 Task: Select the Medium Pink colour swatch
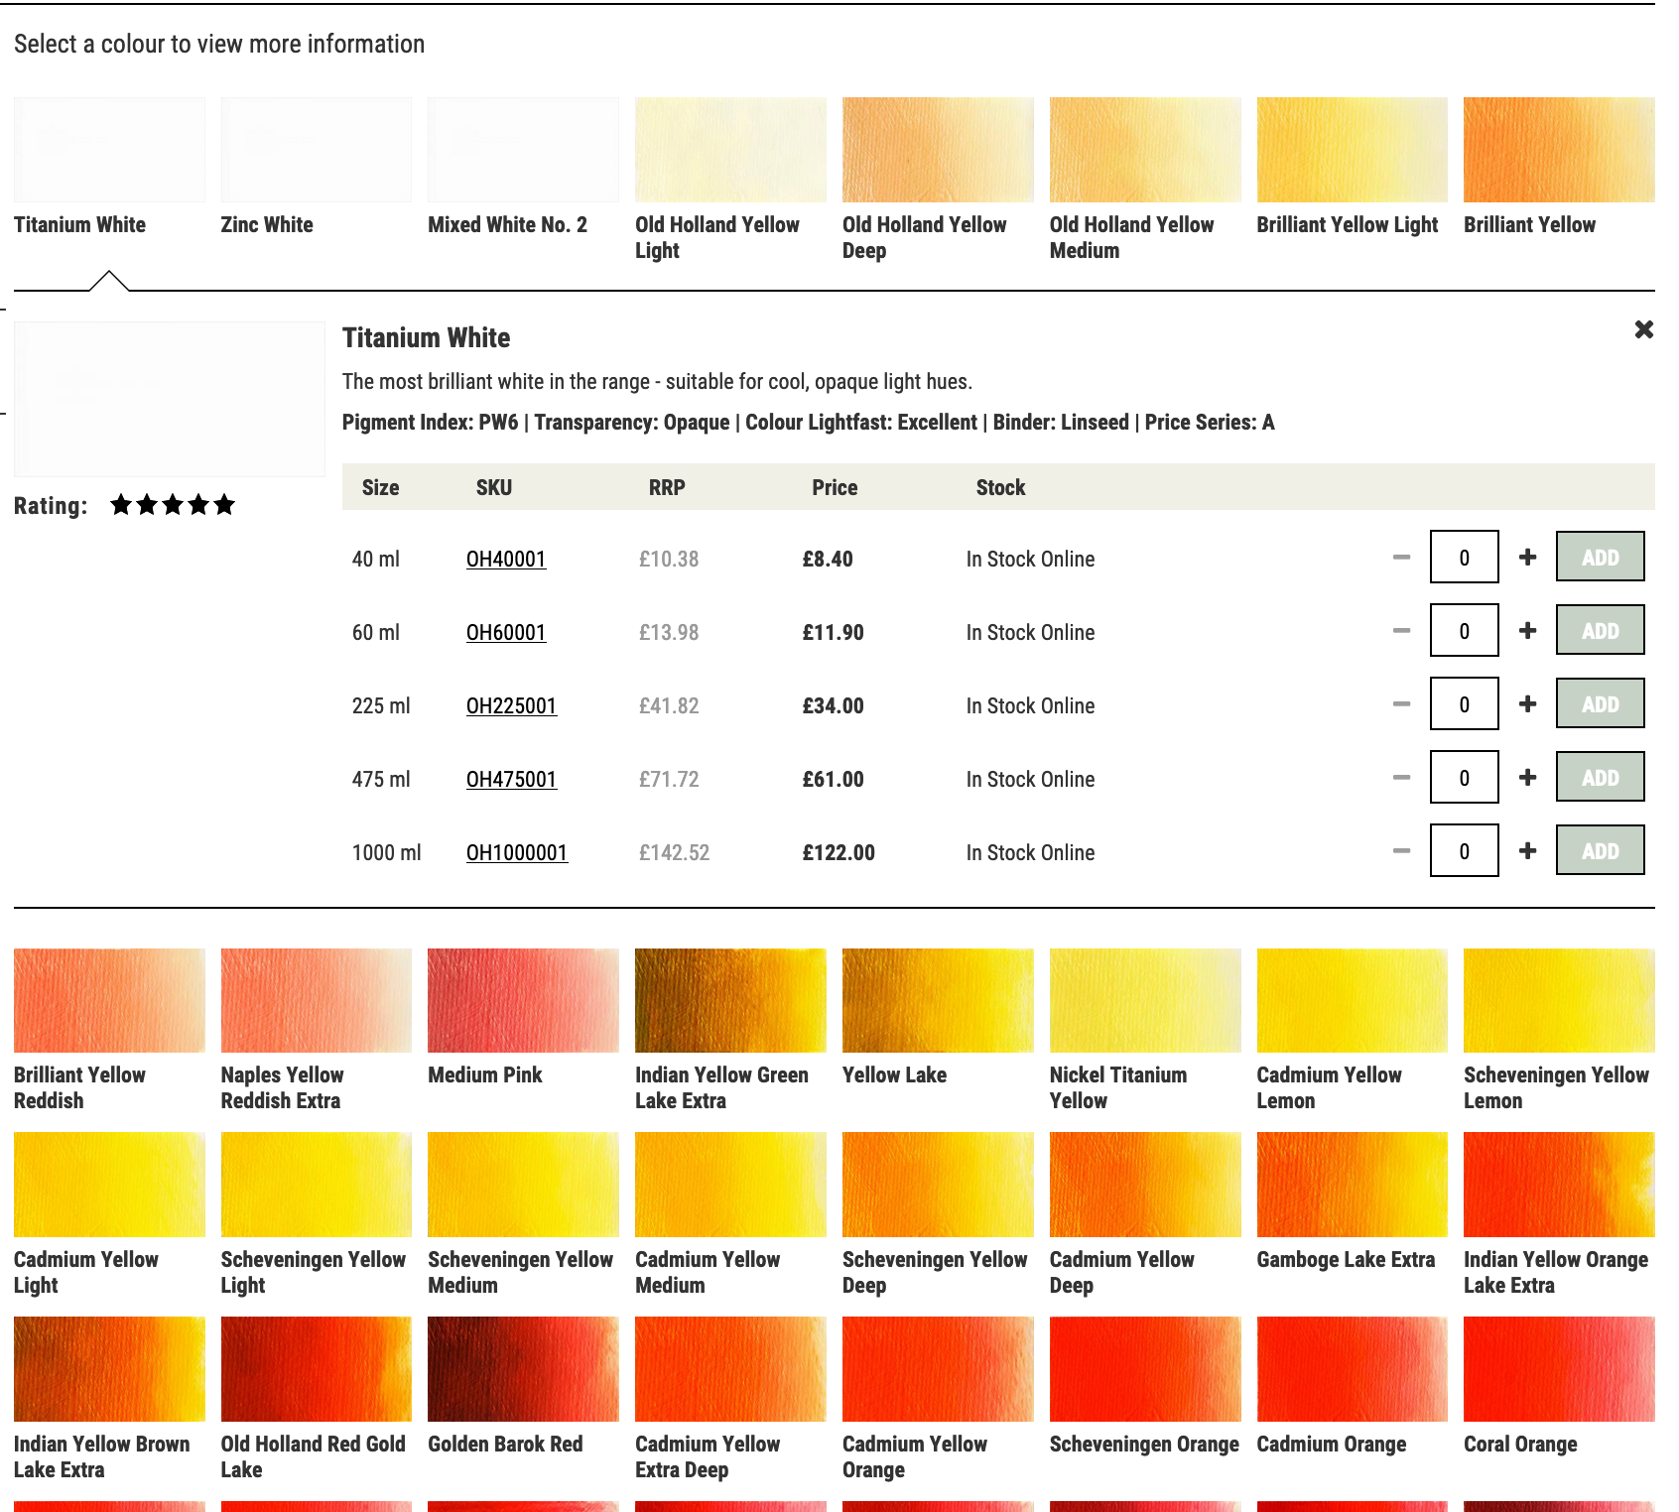523,1000
